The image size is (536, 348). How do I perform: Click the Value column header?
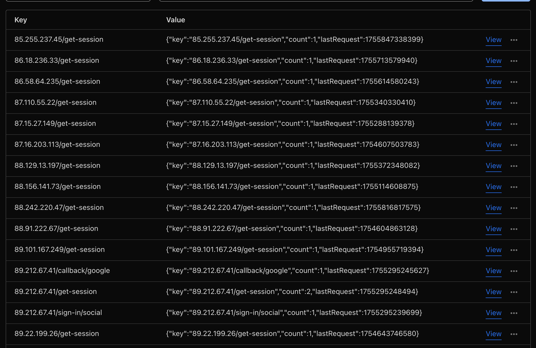176,20
